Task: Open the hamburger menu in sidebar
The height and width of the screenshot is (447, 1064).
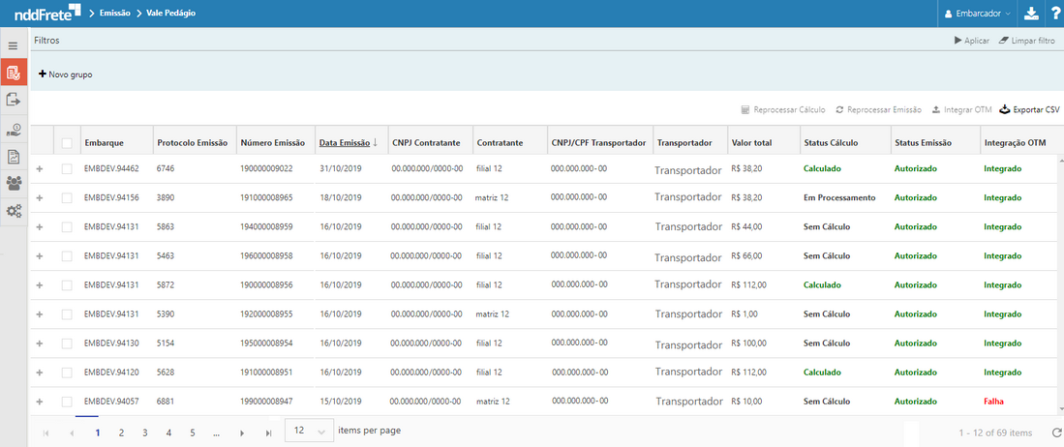Action: click(14, 45)
